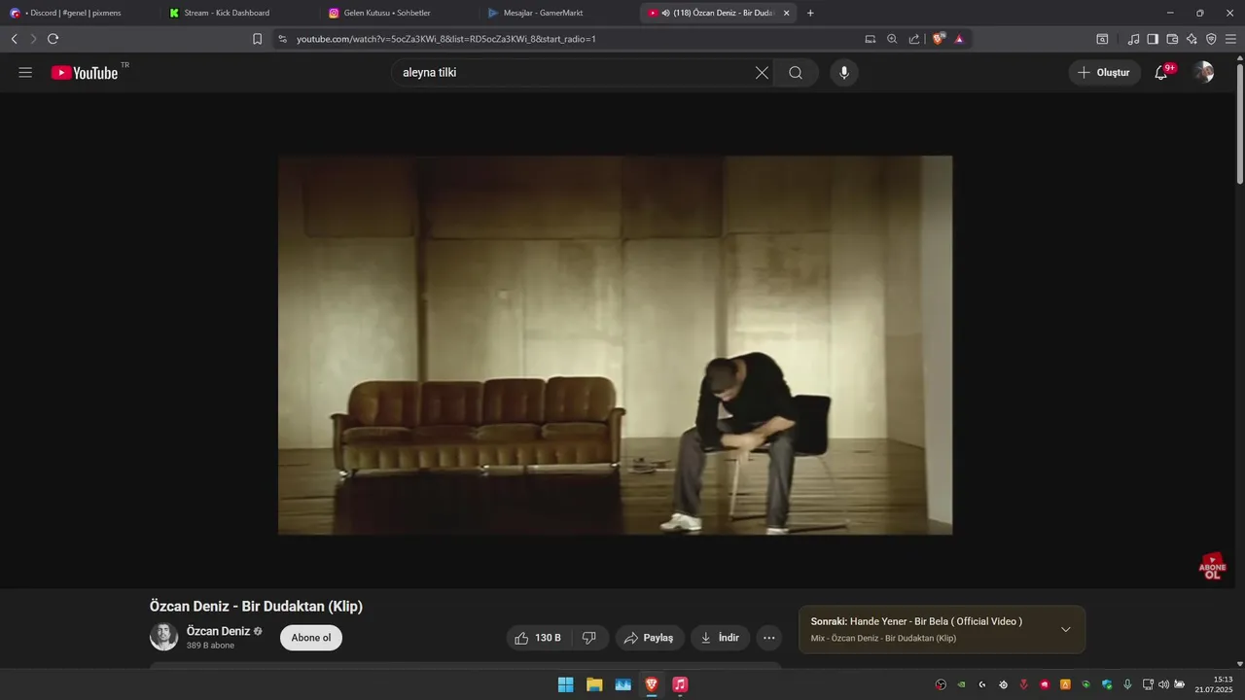Click the browser address bar URL
This screenshot has height=700, width=1245.
coord(445,39)
